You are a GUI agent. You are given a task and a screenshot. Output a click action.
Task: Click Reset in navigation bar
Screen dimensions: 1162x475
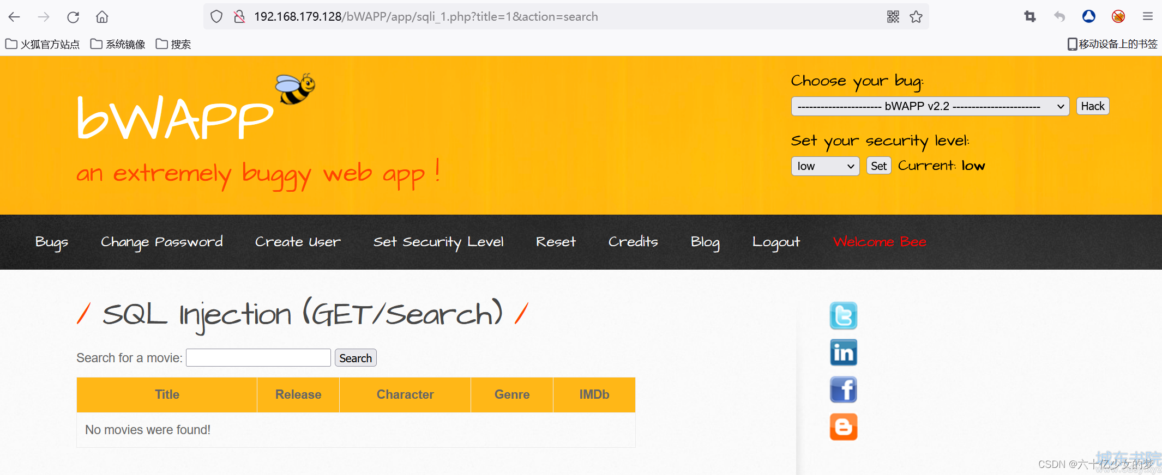click(x=556, y=242)
